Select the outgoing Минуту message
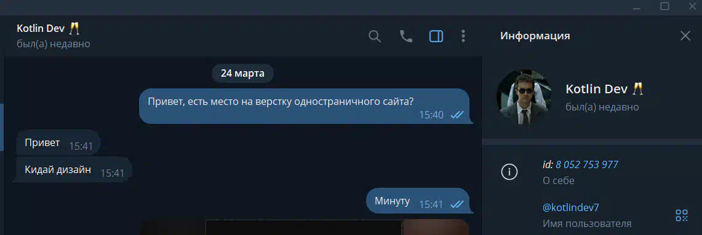 (418, 201)
